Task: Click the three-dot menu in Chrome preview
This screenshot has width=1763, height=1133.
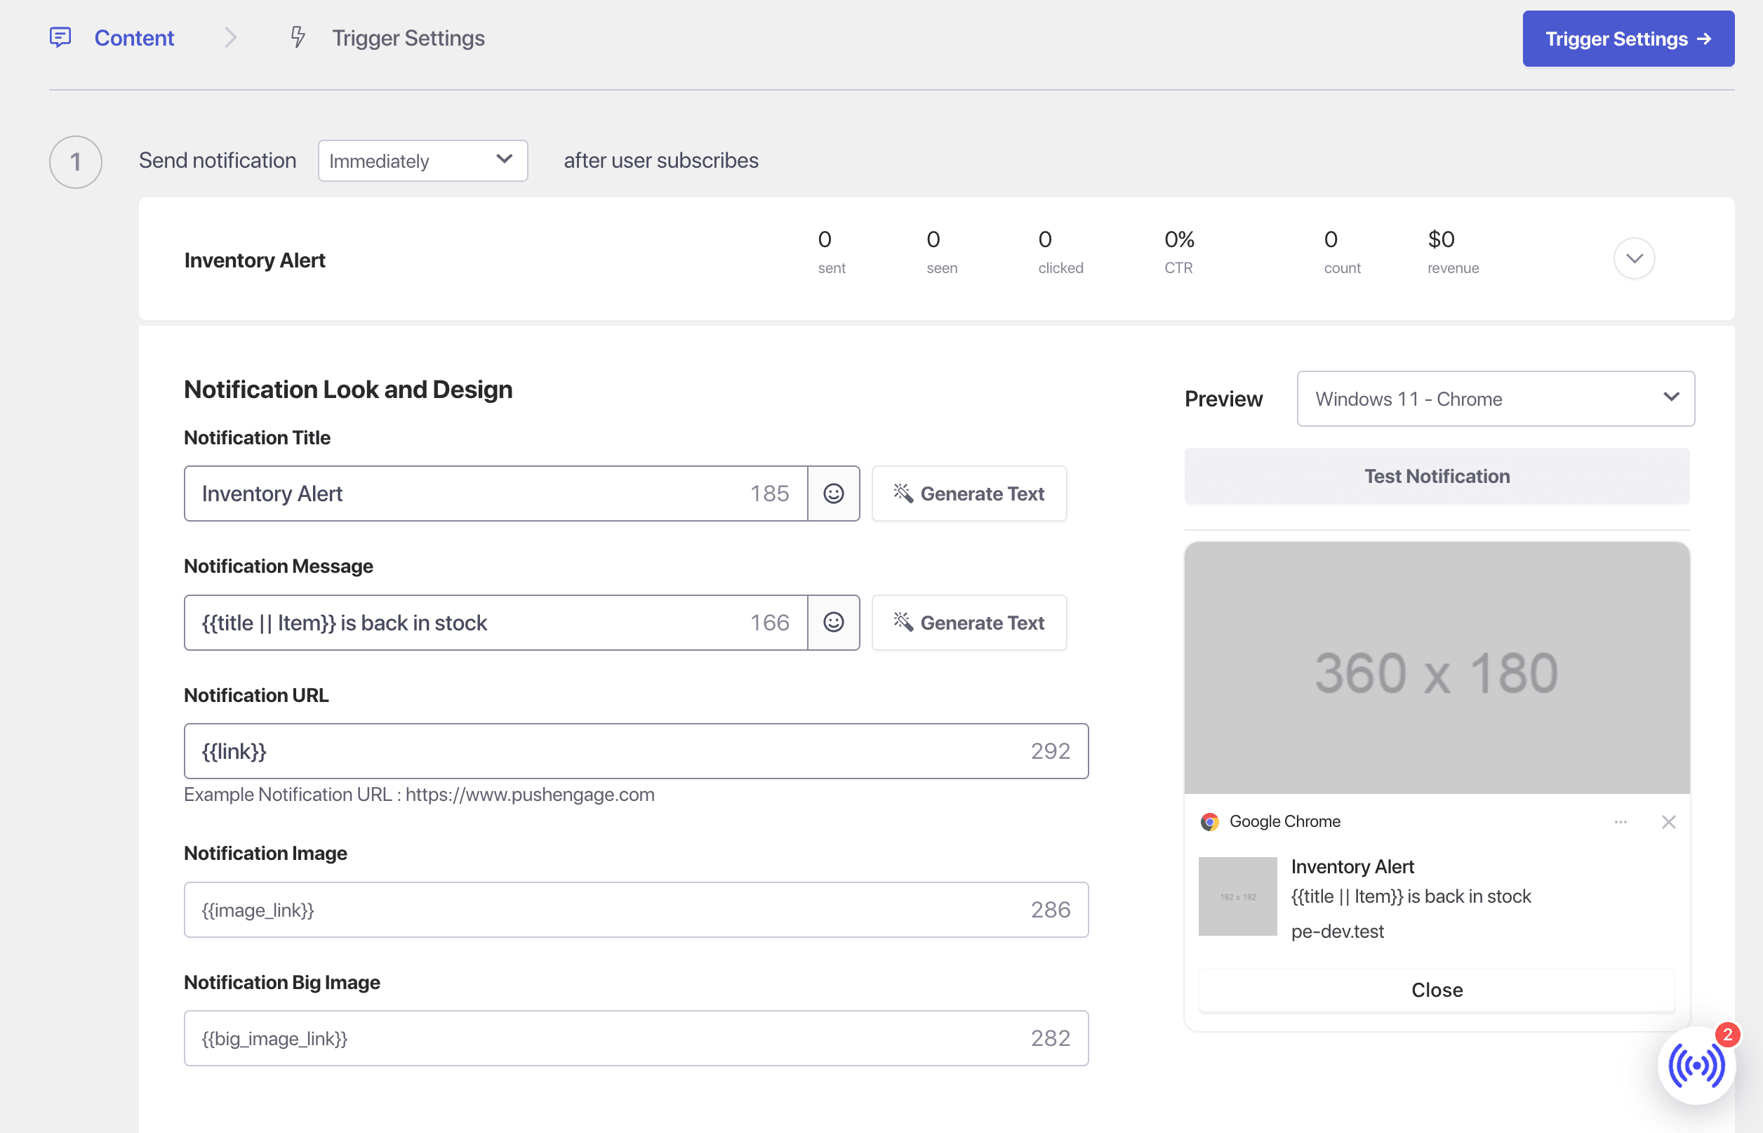Action: pyautogui.click(x=1621, y=822)
